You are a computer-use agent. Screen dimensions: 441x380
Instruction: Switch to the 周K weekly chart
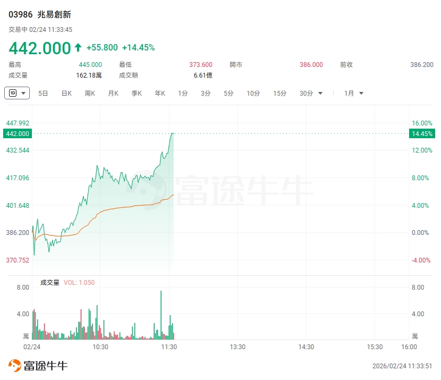(x=90, y=94)
